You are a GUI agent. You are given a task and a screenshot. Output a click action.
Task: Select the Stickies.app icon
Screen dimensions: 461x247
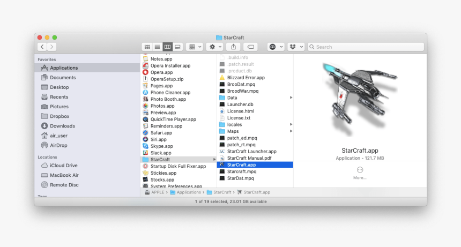coord(145,173)
